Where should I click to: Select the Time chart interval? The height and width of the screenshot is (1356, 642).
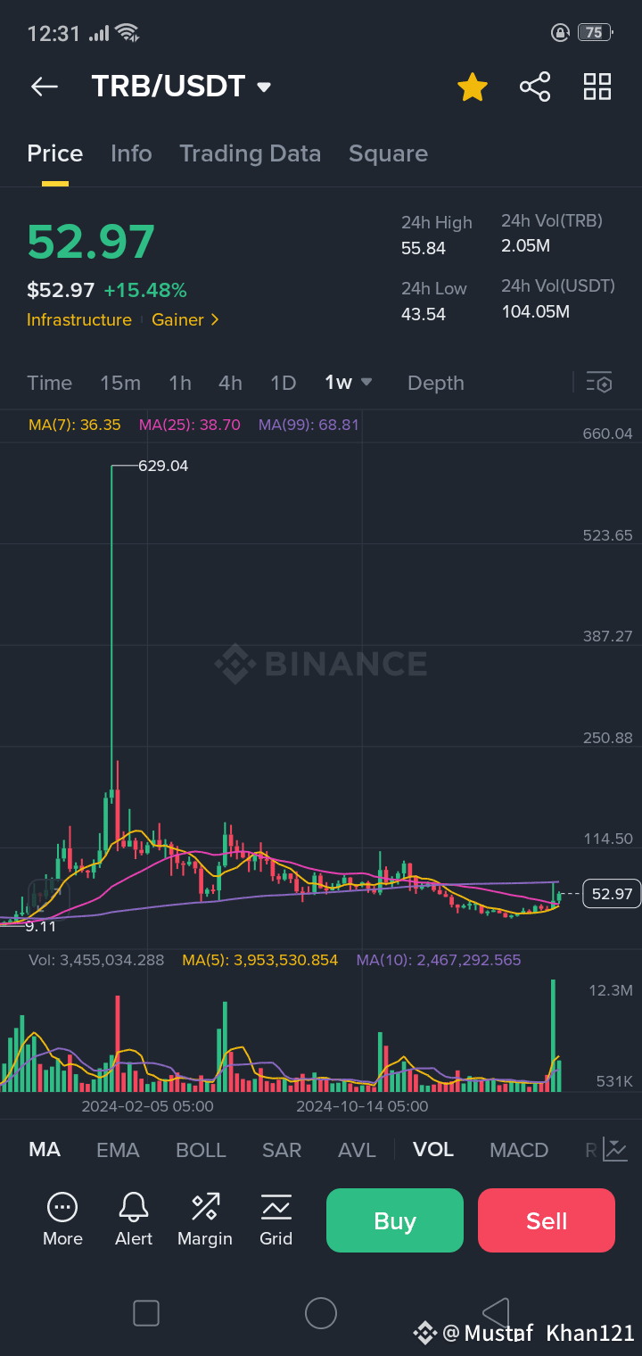[x=49, y=383]
